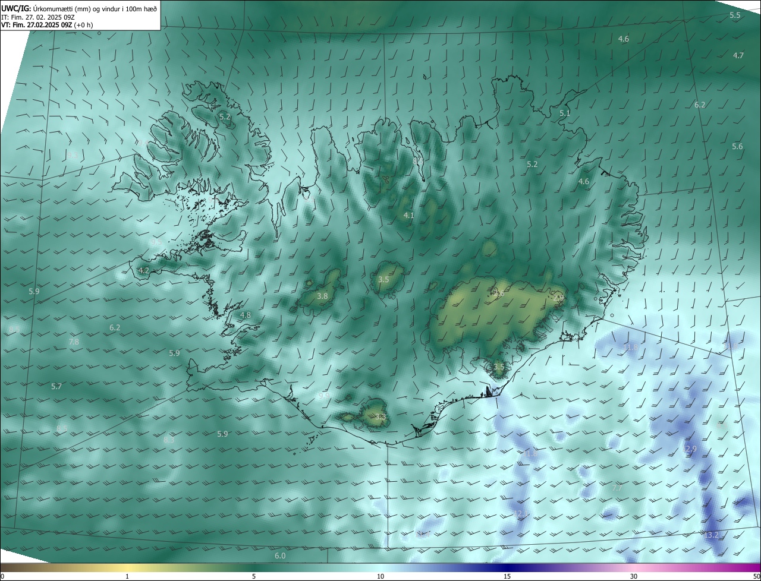Screen dimensions: 761x581
Task: Click the 4.7 value label
Action: (x=738, y=55)
